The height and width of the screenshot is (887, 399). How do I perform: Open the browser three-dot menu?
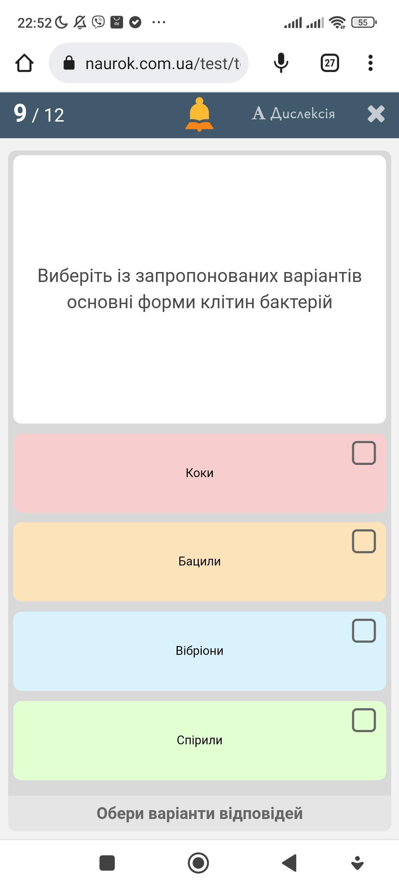click(370, 63)
